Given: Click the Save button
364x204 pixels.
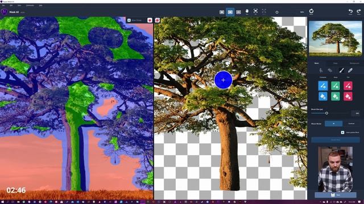Looking at the screenshot, I should [x=336, y=195].
